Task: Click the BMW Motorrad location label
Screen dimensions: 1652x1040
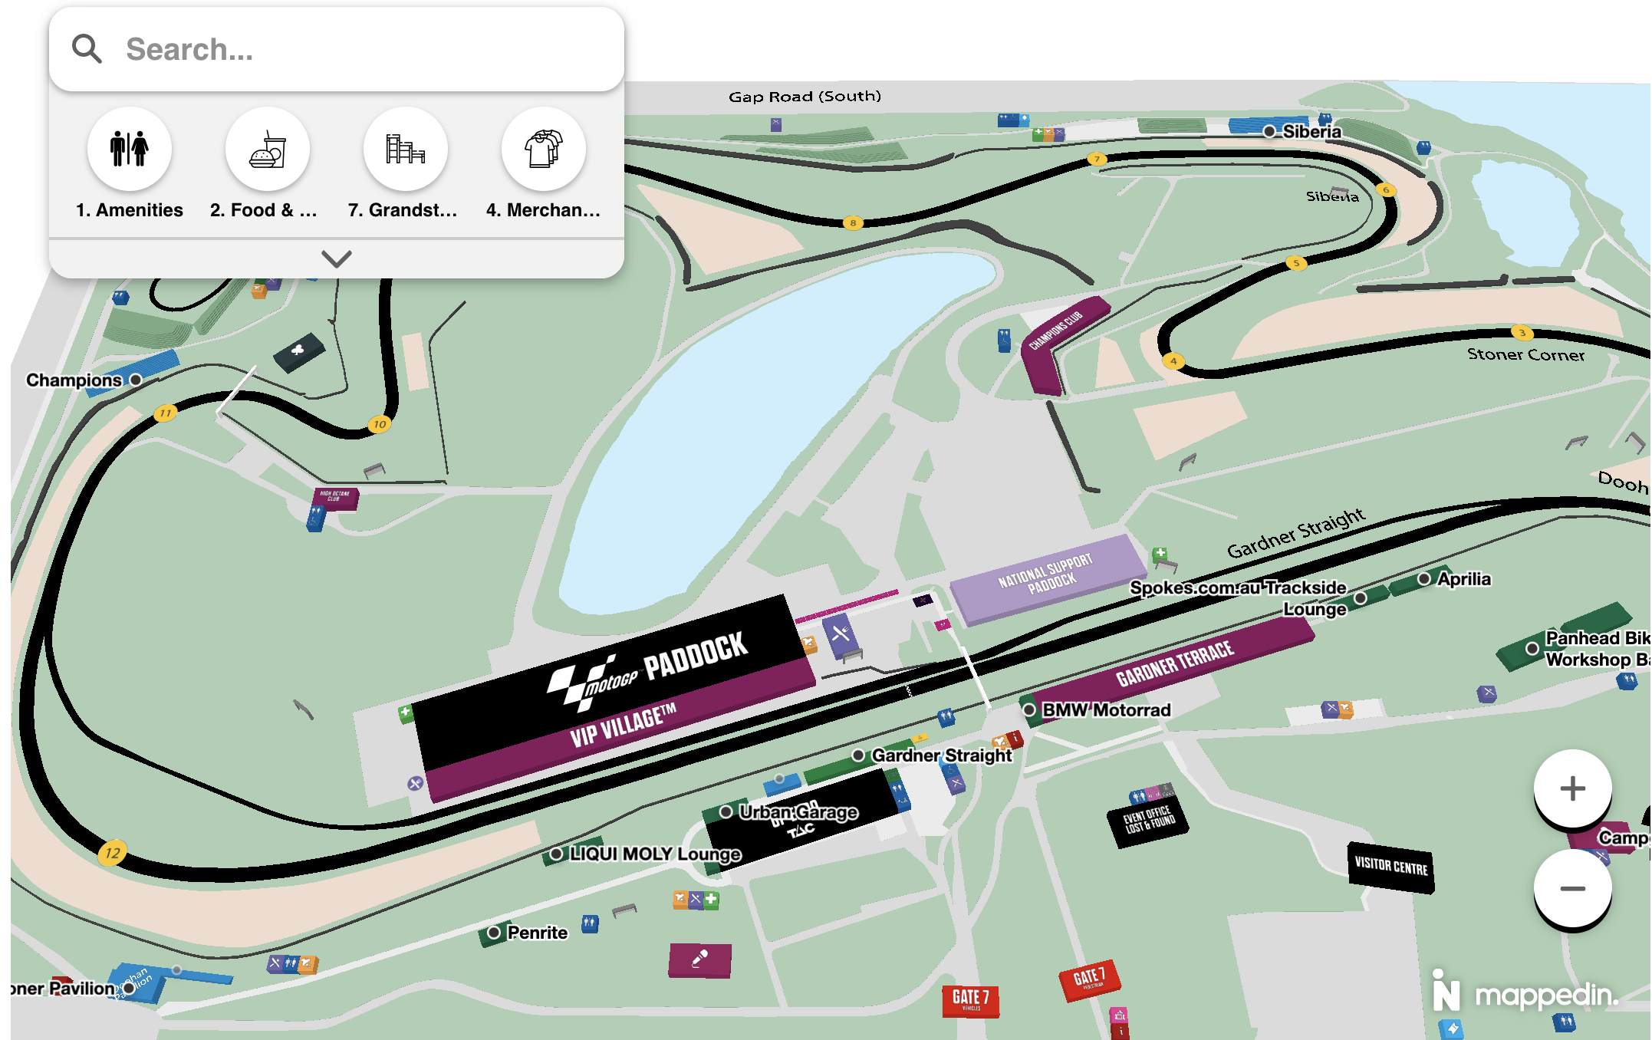Action: click(1105, 710)
